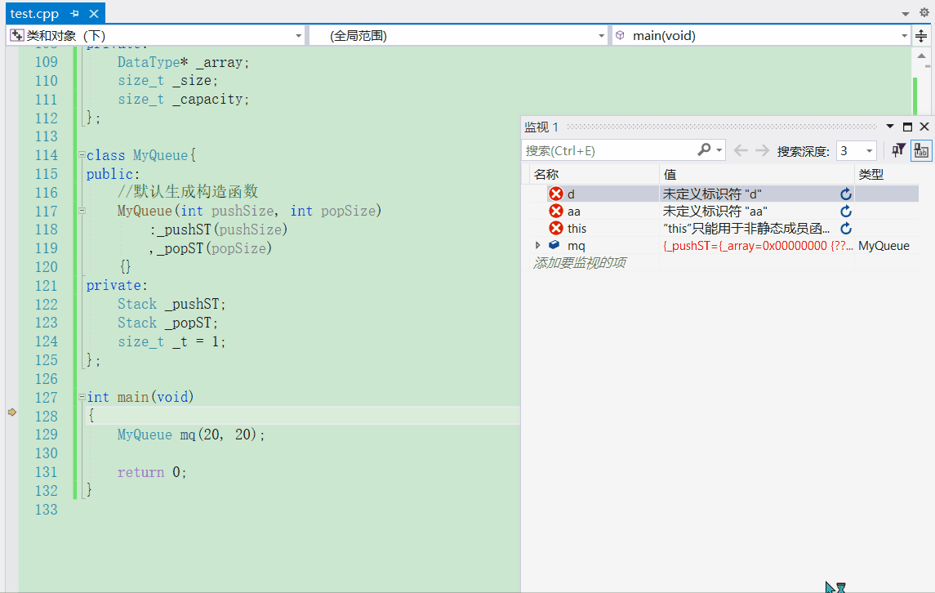
Task: Click value 未定义标识符 "d"
Action: tap(712, 194)
